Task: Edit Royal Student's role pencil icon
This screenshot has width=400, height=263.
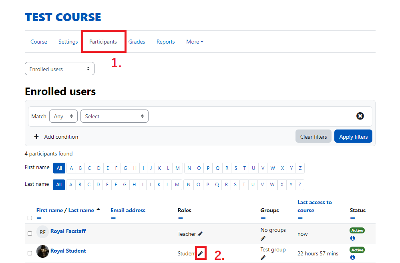Action: coord(201,253)
